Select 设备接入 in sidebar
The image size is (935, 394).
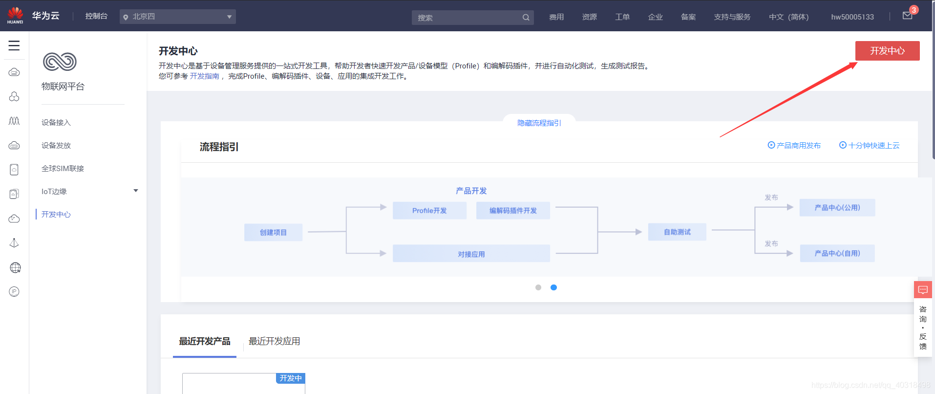pos(56,123)
